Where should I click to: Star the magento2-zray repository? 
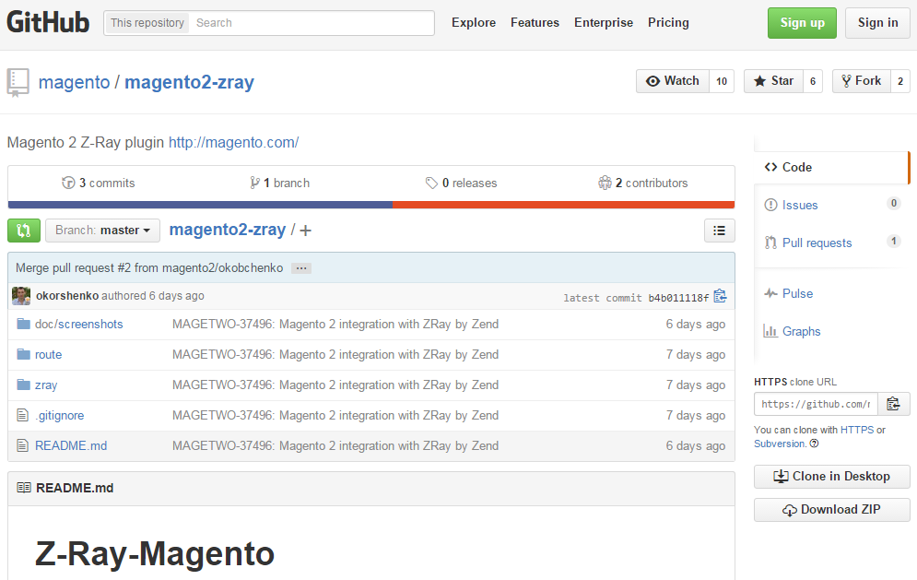pyautogui.click(x=774, y=81)
